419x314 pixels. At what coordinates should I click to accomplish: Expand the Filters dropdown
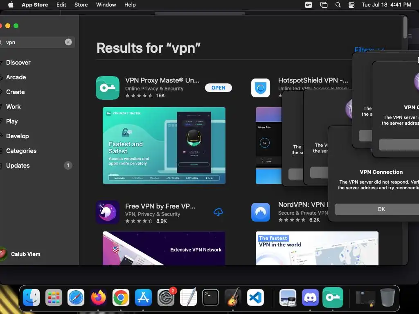tap(369, 49)
